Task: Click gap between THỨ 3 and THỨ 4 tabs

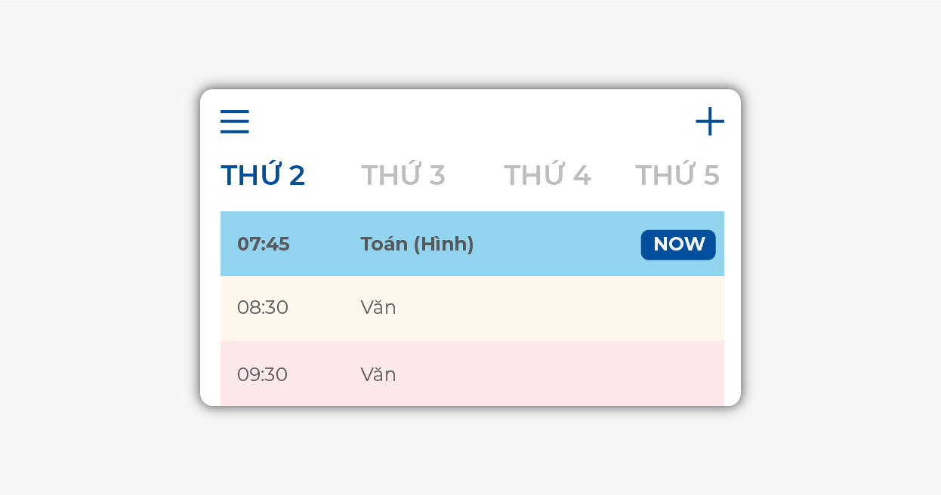Action: click(474, 175)
